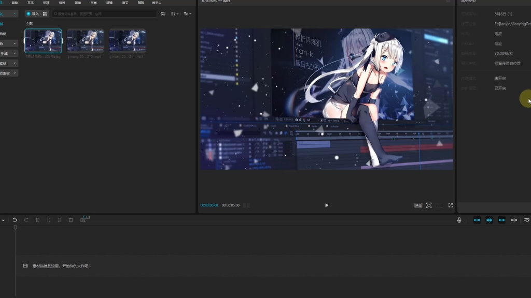Click the track icon beside timeline hint
531x298 pixels.
pyautogui.click(x=25, y=266)
